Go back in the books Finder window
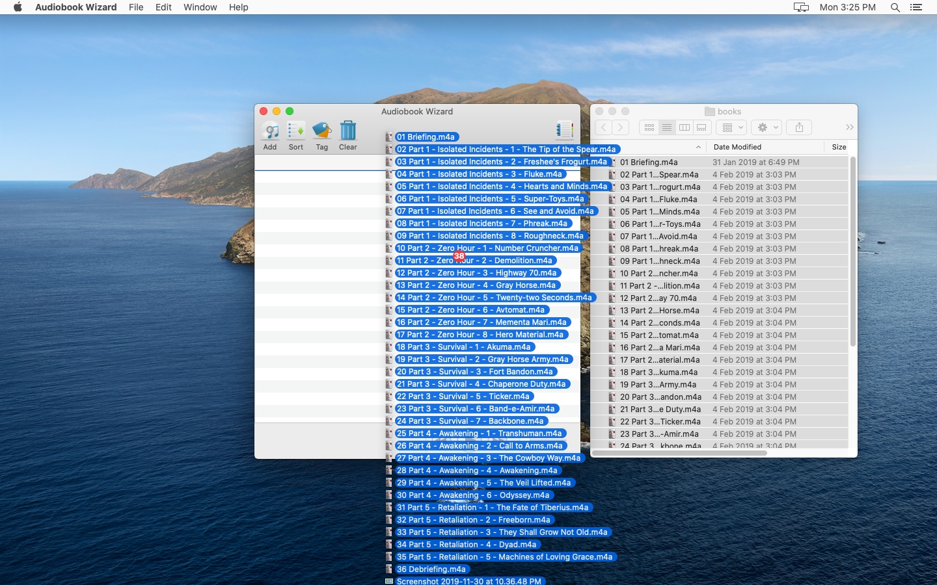Viewport: 937px width, 585px height. click(x=603, y=127)
